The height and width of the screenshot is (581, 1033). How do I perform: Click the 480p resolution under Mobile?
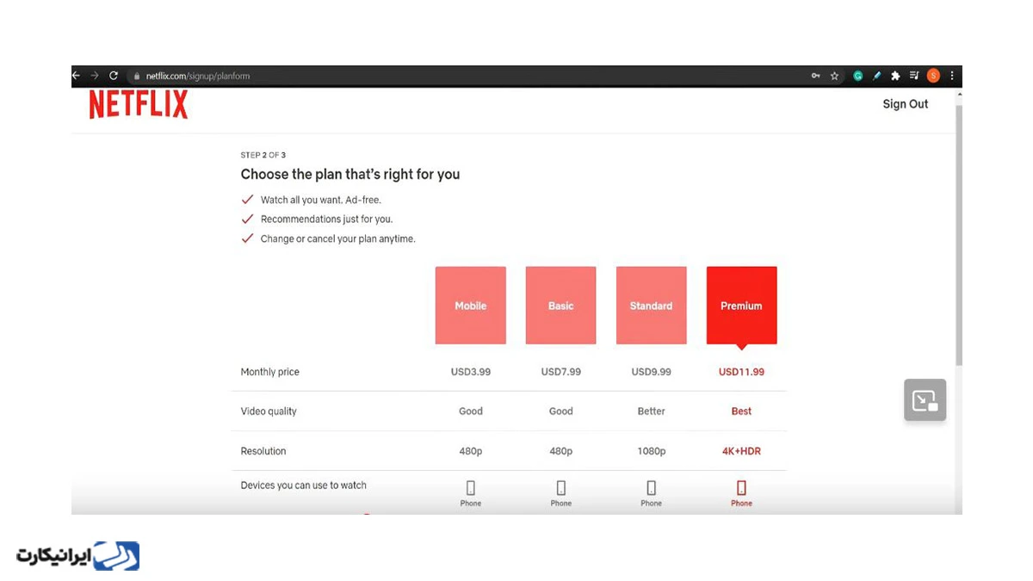[471, 451]
